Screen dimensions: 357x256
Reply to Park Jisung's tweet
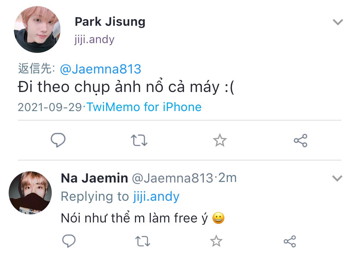tap(58, 140)
